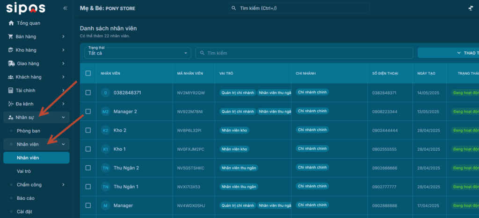Click K2 avatar of Kho 2

(x=105, y=130)
